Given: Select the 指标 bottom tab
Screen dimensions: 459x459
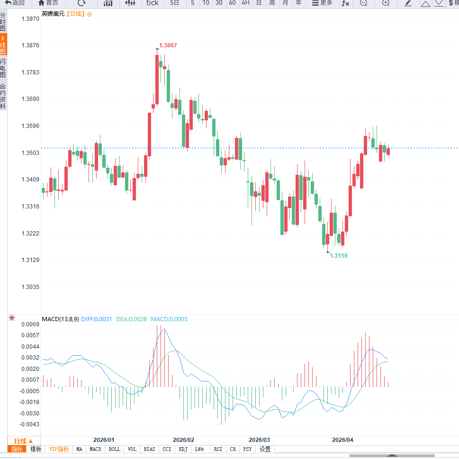Looking at the screenshot, I should pos(17,449).
